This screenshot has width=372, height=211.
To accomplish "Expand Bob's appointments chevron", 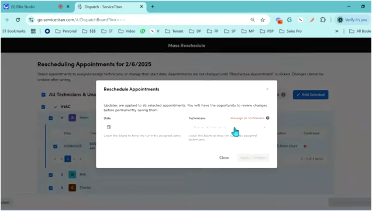I will [x=62, y=175].
